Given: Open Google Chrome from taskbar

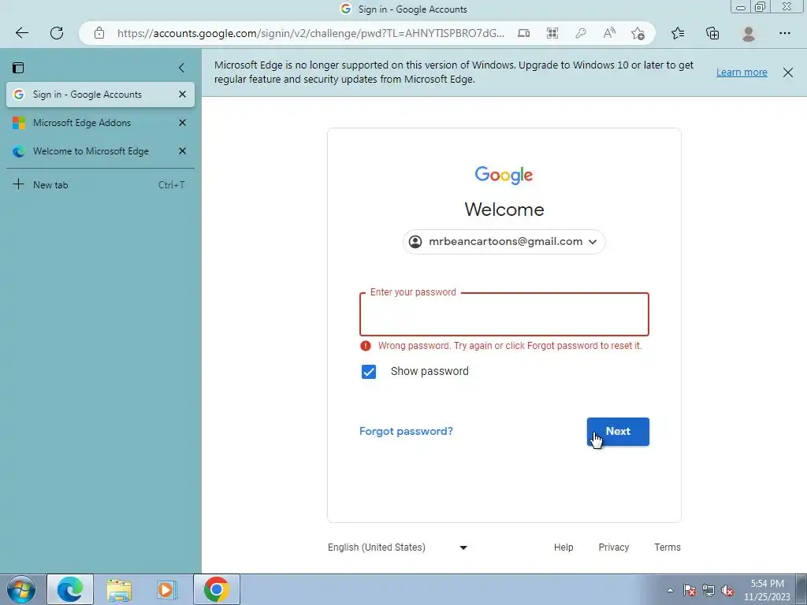Looking at the screenshot, I should (x=217, y=589).
